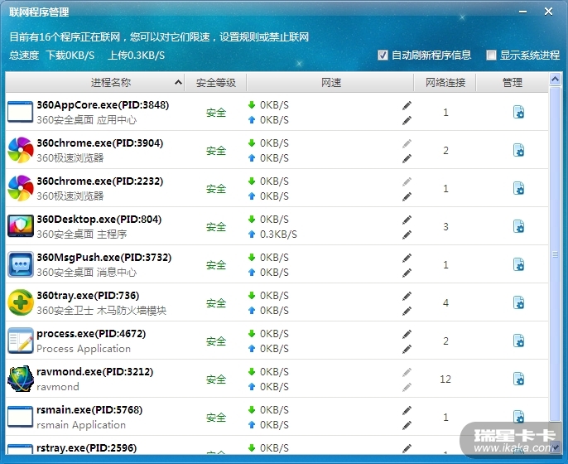Viewport: 568px width, 464px height.
Task: Click the 360tray.exe green plus icon
Action: [x=20, y=302]
